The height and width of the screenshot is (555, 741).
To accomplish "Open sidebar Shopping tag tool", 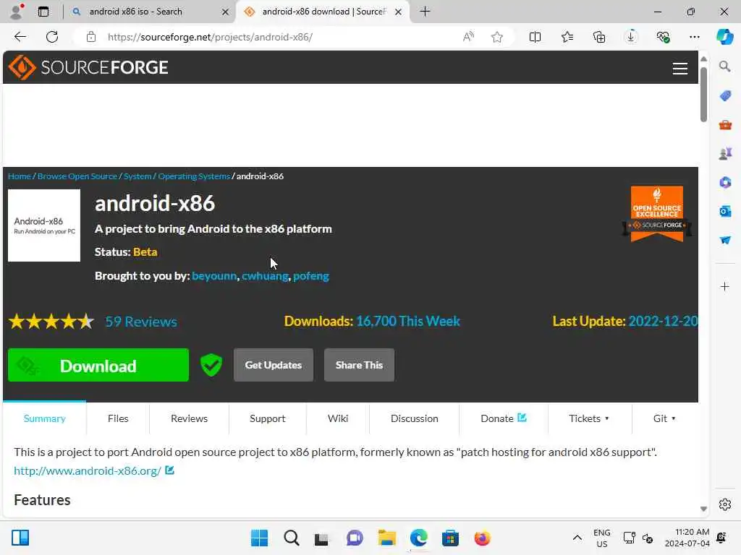I will pyautogui.click(x=725, y=96).
